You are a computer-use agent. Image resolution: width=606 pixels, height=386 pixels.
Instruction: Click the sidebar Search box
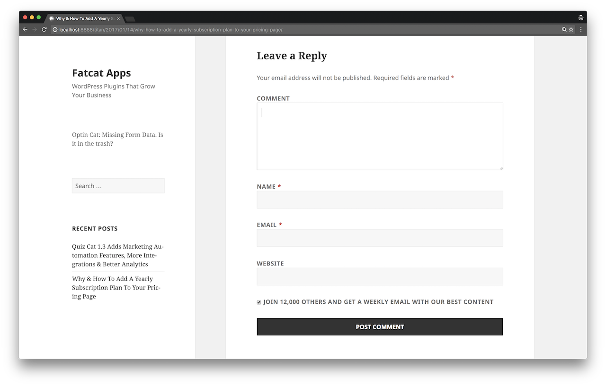click(x=118, y=186)
